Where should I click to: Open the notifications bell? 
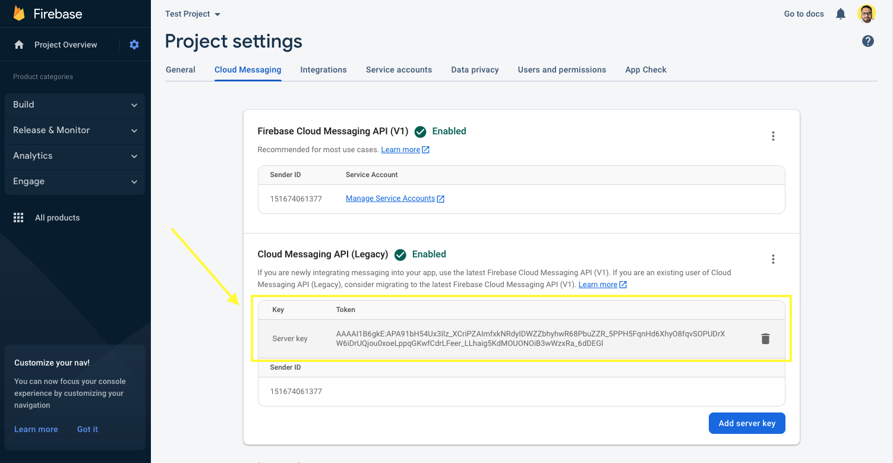click(x=841, y=14)
